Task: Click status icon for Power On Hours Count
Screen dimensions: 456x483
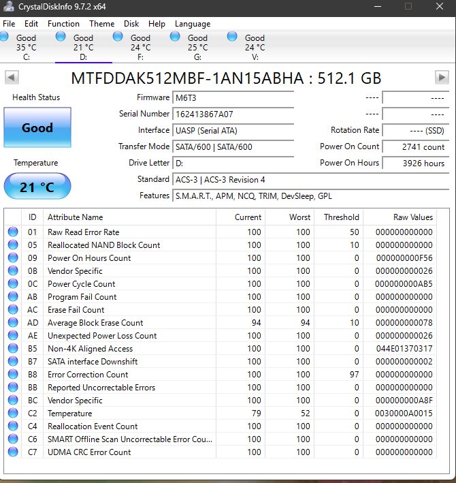Action: [x=13, y=258]
